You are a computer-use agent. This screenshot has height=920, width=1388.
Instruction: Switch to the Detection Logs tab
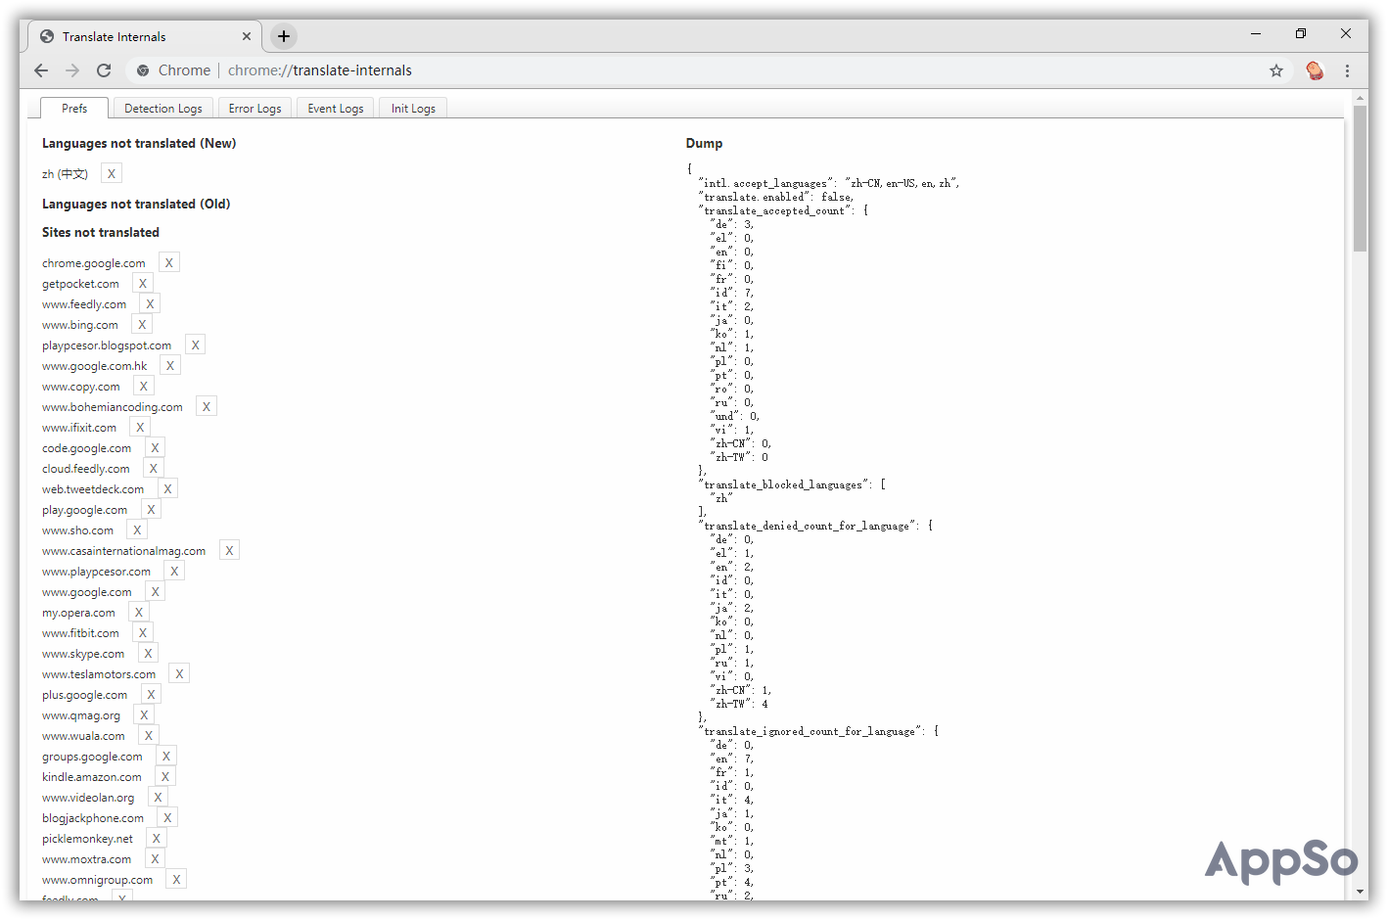[163, 109]
